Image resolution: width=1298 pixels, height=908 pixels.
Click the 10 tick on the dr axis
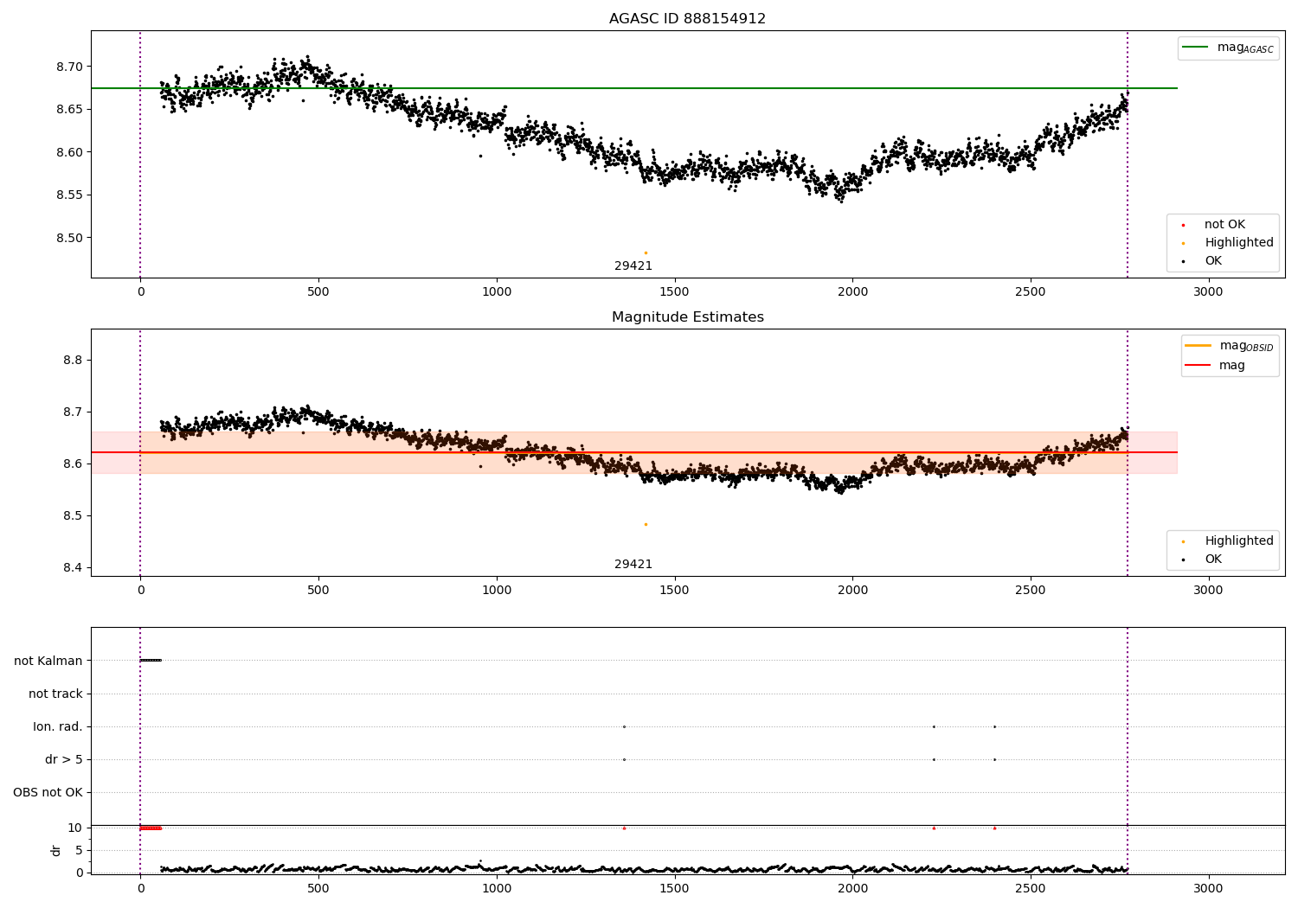coord(75,828)
